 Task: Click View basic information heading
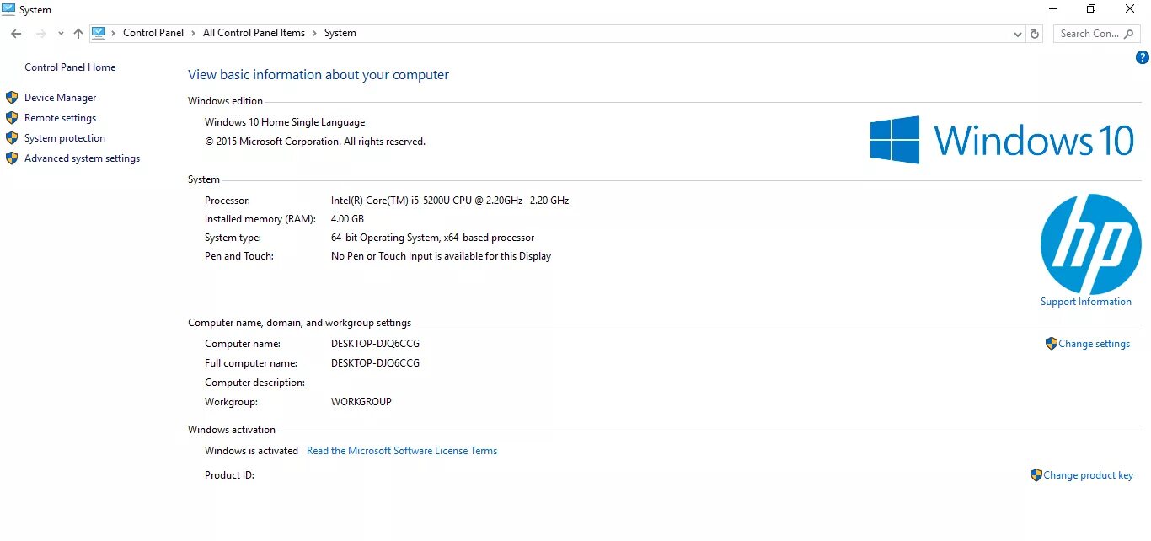coord(319,75)
